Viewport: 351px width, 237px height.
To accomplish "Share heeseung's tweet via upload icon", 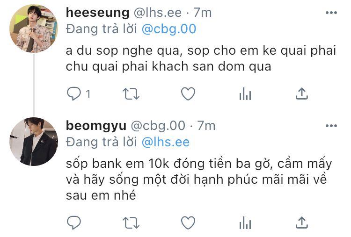I will (x=302, y=93).
